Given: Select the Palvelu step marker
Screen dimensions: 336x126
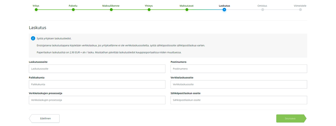Looking at the screenshot, I should pyautogui.click(x=73, y=10).
